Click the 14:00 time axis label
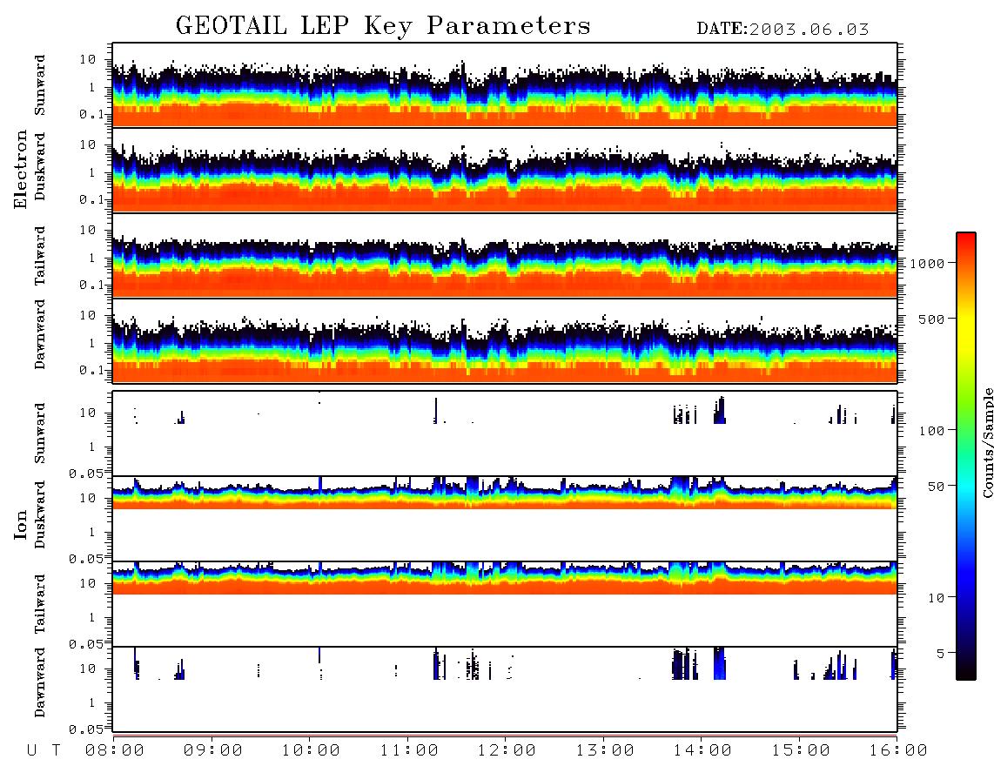994x766 pixels. pos(702,750)
